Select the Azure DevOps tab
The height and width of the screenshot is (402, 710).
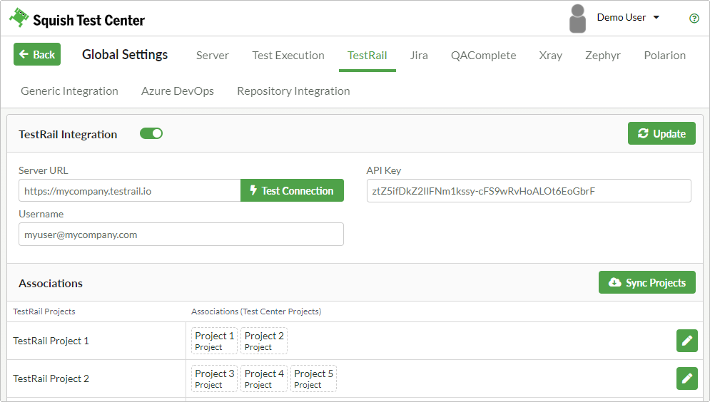pos(178,91)
